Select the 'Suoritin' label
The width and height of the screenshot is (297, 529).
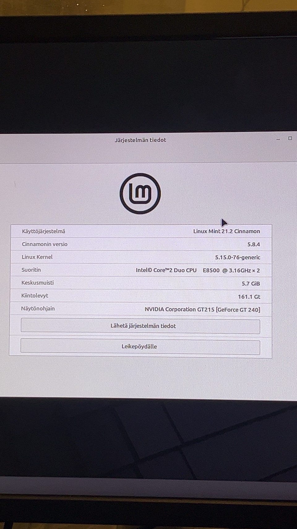click(x=31, y=270)
